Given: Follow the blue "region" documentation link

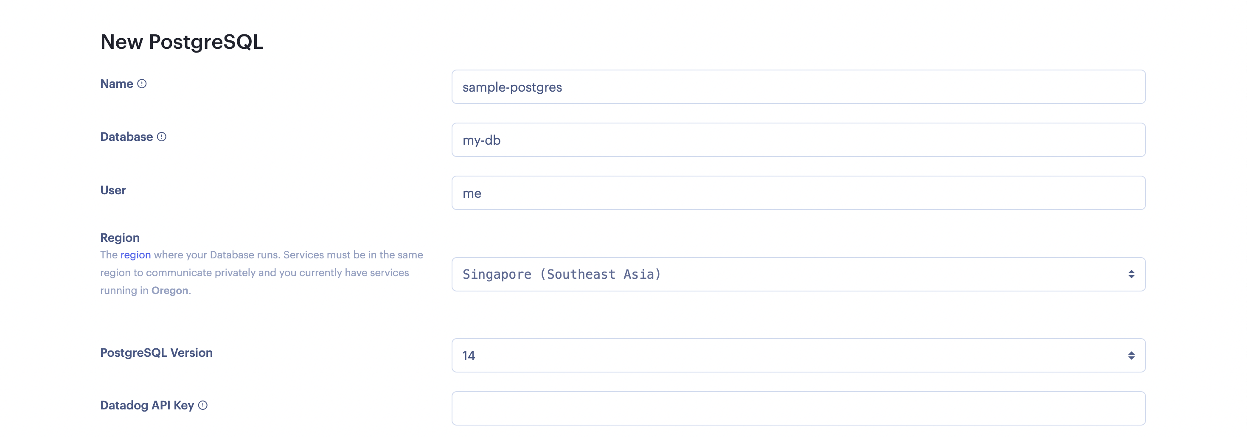Looking at the screenshot, I should 135,255.
